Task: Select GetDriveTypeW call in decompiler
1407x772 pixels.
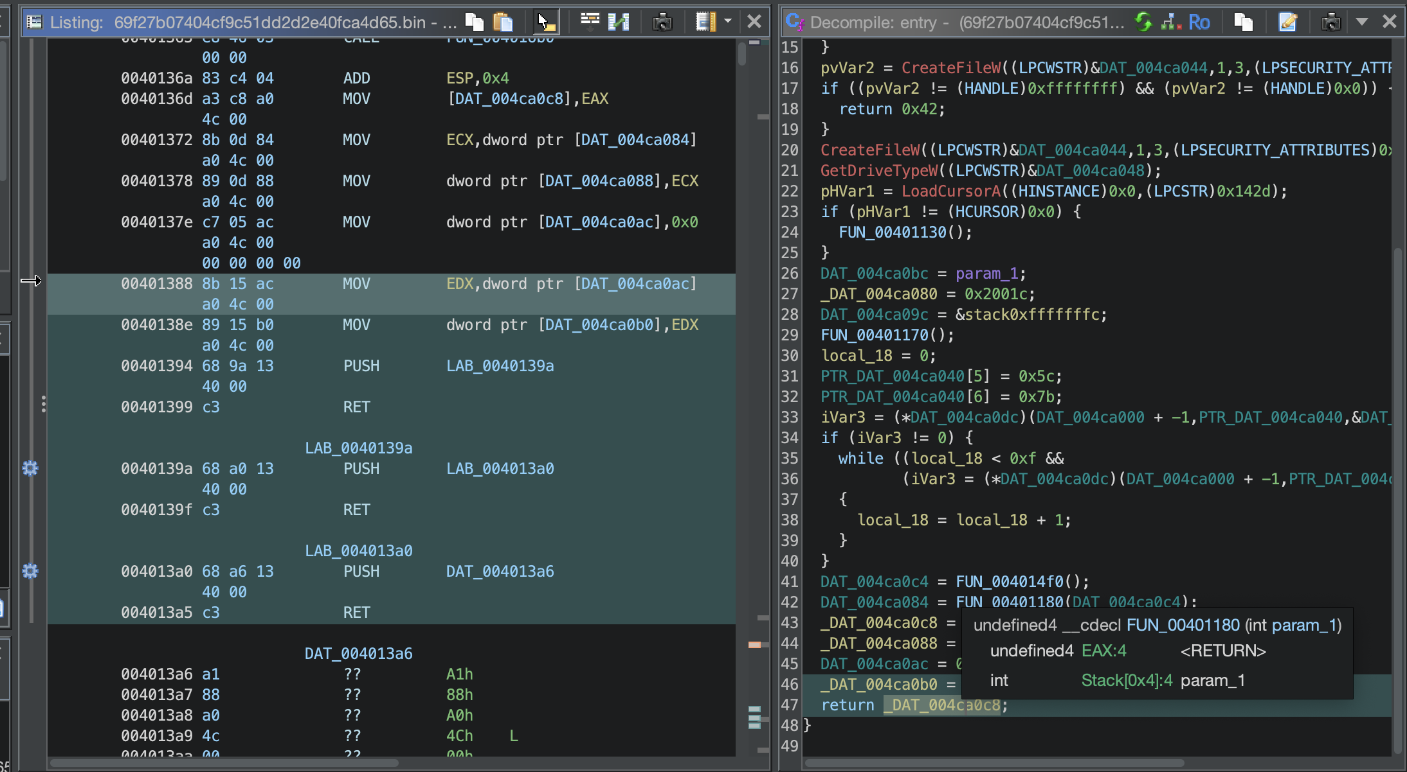Action: tap(878, 170)
